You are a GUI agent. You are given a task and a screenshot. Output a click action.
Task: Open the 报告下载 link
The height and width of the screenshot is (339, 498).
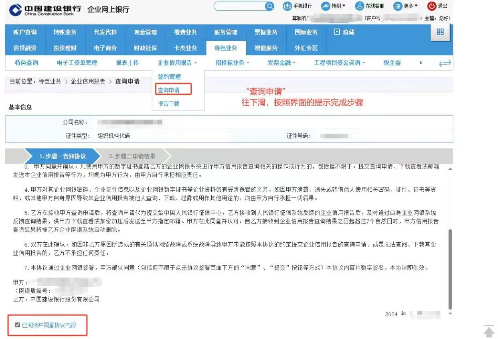pos(169,103)
